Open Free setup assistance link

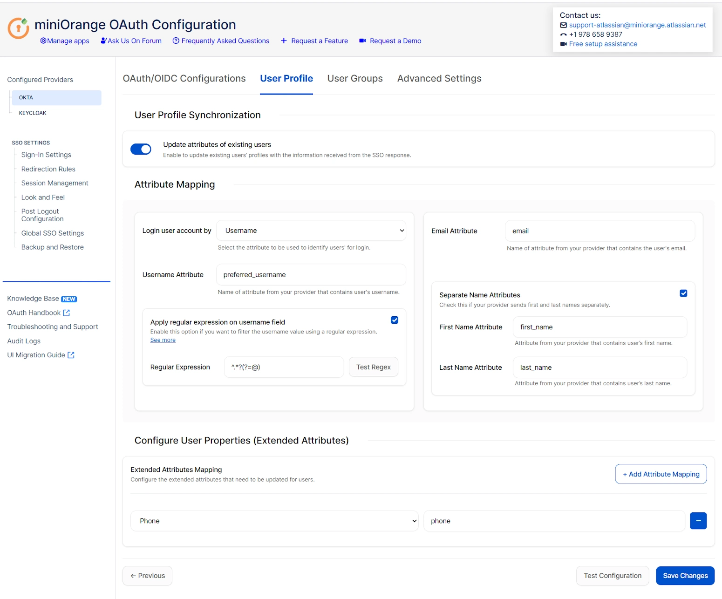(x=603, y=44)
